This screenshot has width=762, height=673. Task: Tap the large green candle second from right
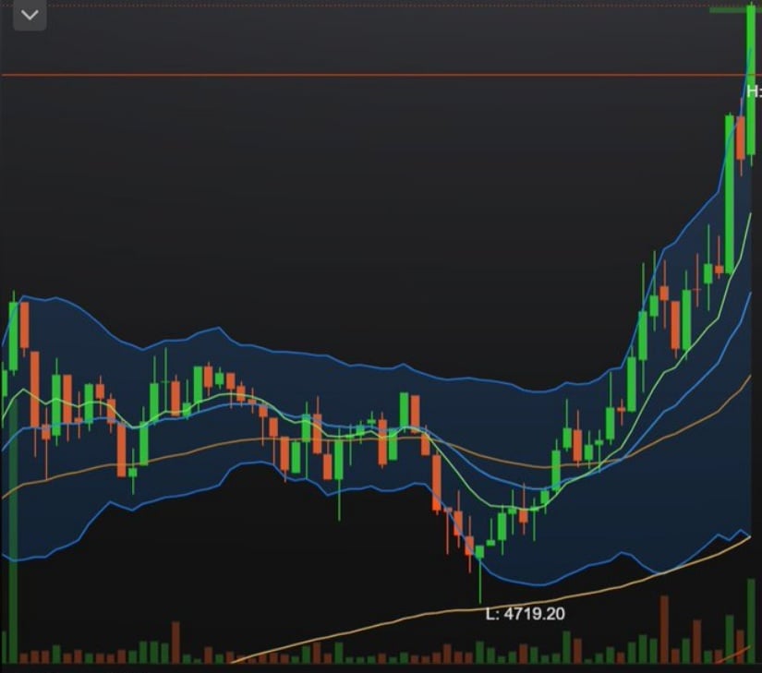730,194
